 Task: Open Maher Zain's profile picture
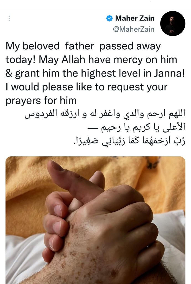(172, 23)
